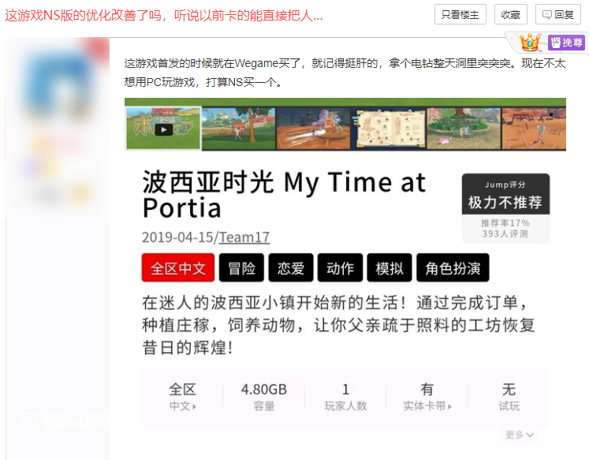Select the 恋爱 genre tag

291,268
